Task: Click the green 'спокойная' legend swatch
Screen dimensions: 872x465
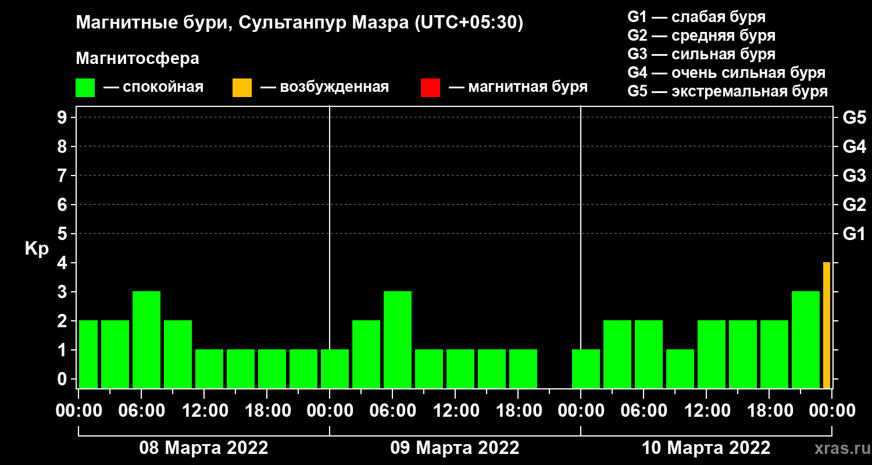Action: (x=85, y=88)
